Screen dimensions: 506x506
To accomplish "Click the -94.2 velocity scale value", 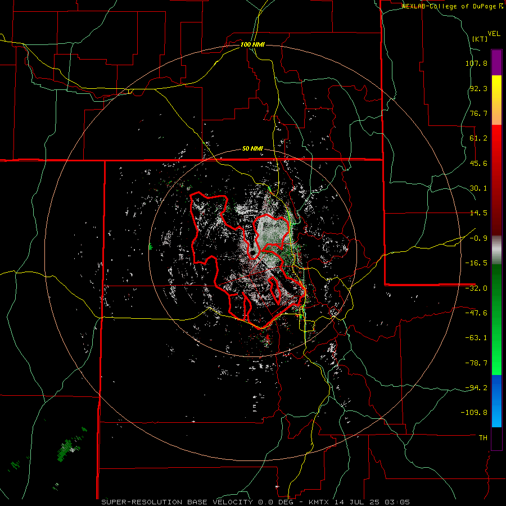I will point(476,388).
